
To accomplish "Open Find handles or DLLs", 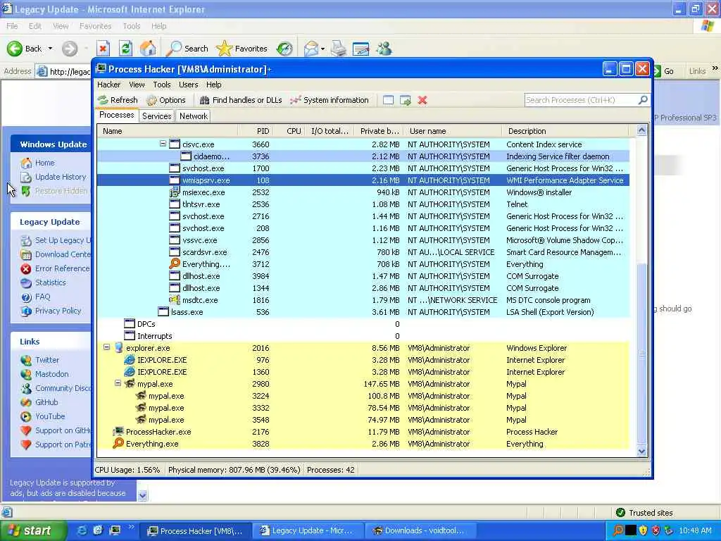I will [x=241, y=100].
